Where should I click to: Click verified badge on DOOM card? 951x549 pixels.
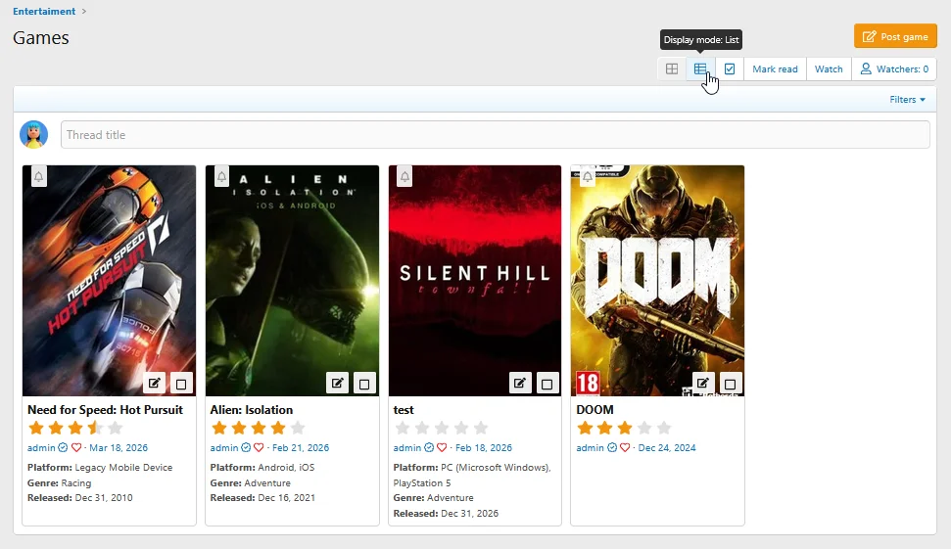tap(612, 448)
